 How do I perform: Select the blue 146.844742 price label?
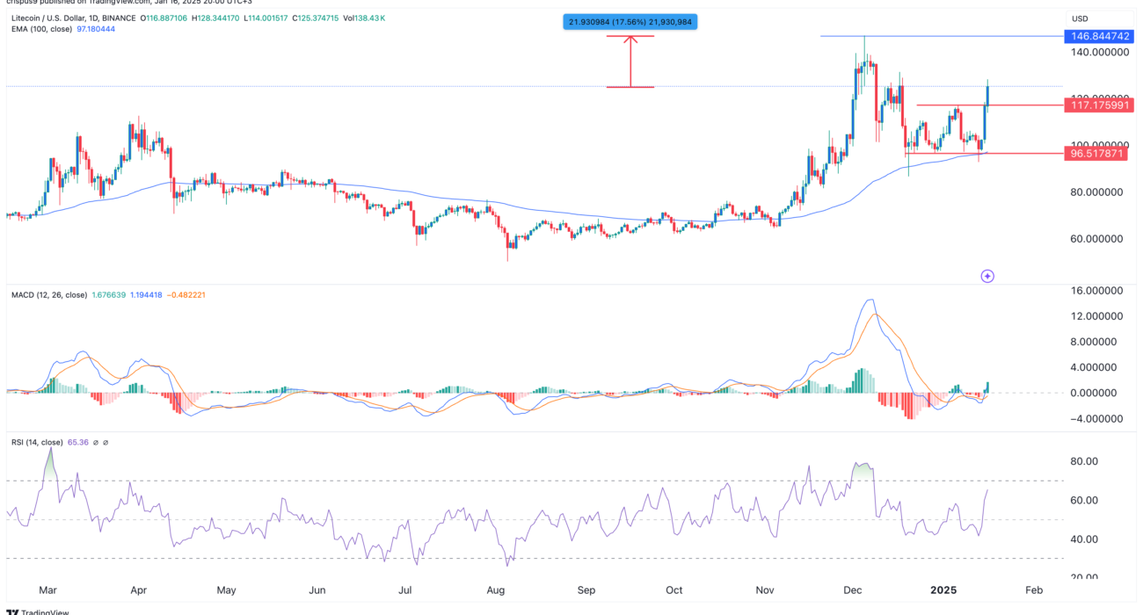[1099, 36]
